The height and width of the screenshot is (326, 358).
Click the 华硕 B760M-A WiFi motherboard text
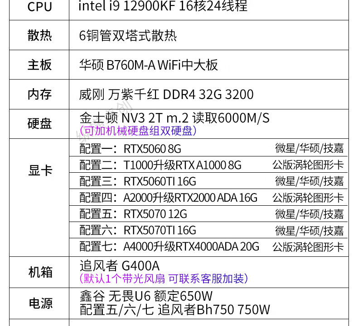pos(149,65)
